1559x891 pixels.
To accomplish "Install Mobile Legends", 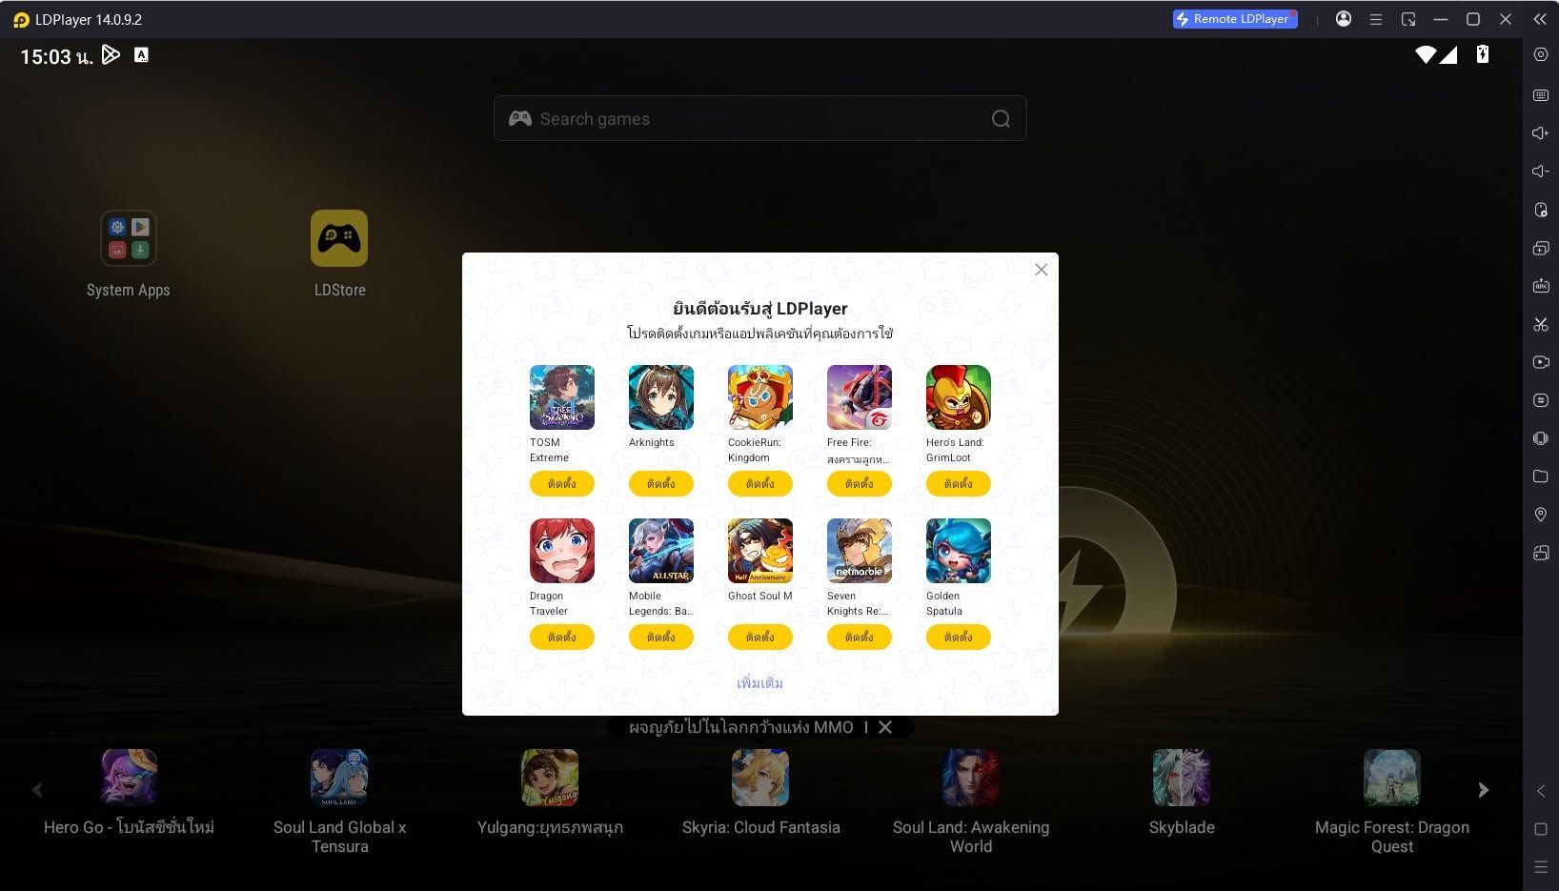I will 661,638.
